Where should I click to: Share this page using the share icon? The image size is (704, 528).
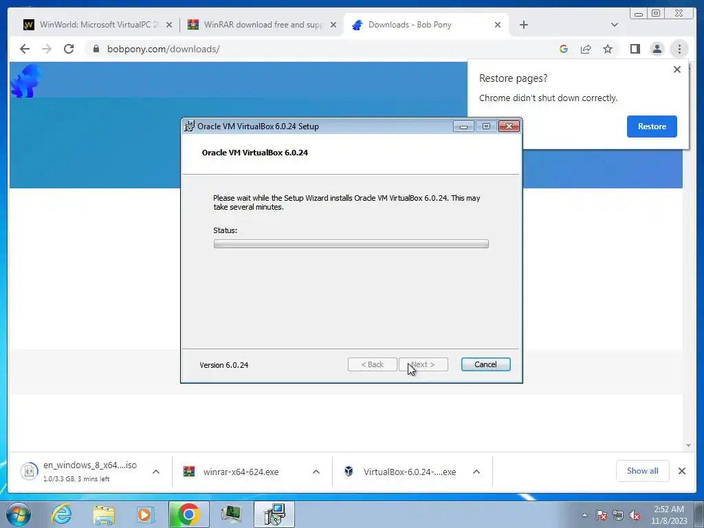586,49
